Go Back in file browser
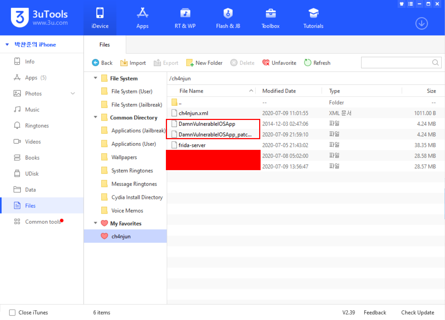This screenshot has width=445, height=320. coord(102,63)
